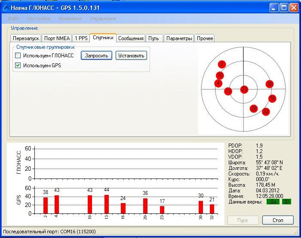The width and height of the screenshot is (301, 238).
Task: Close the Navia window
Action: pyautogui.click(x=294, y=8)
